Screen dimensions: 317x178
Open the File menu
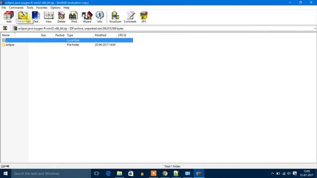pos(3,7)
